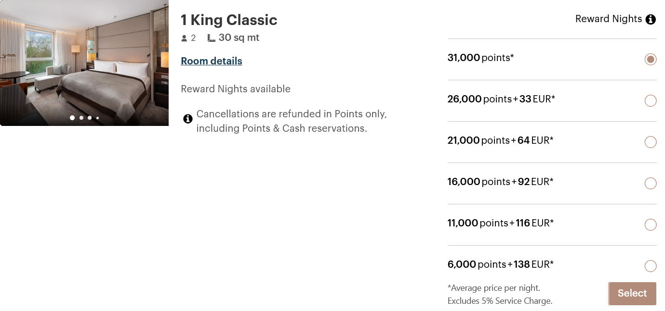Open the Reward Nights info icon
665x311 pixels.
[651, 19]
